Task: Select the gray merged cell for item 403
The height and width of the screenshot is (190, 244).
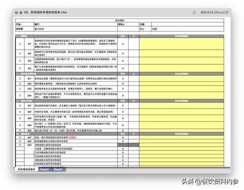Action: click(x=128, y=145)
